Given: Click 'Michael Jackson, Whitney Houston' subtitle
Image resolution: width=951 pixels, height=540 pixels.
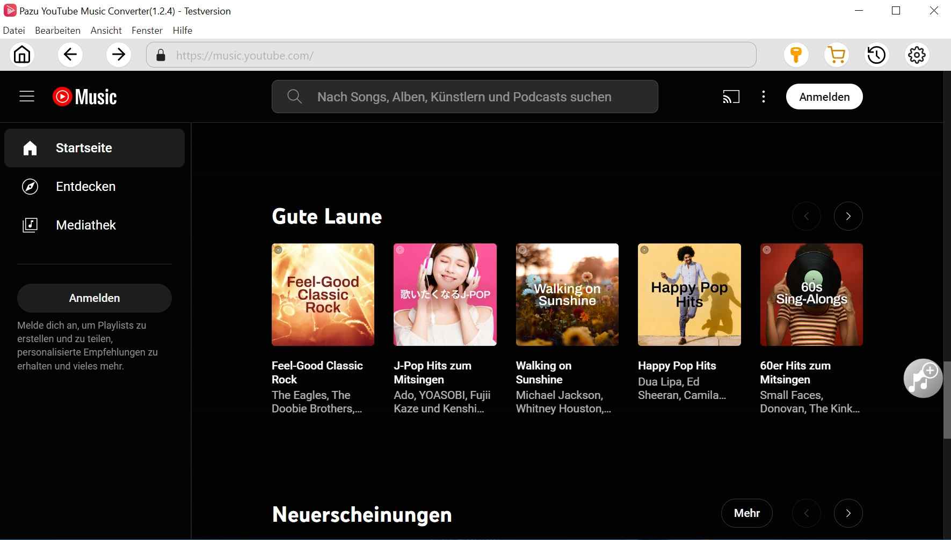Looking at the screenshot, I should tap(563, 402).
